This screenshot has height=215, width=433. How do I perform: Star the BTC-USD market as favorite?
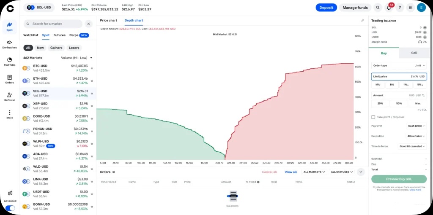[92, 68]
